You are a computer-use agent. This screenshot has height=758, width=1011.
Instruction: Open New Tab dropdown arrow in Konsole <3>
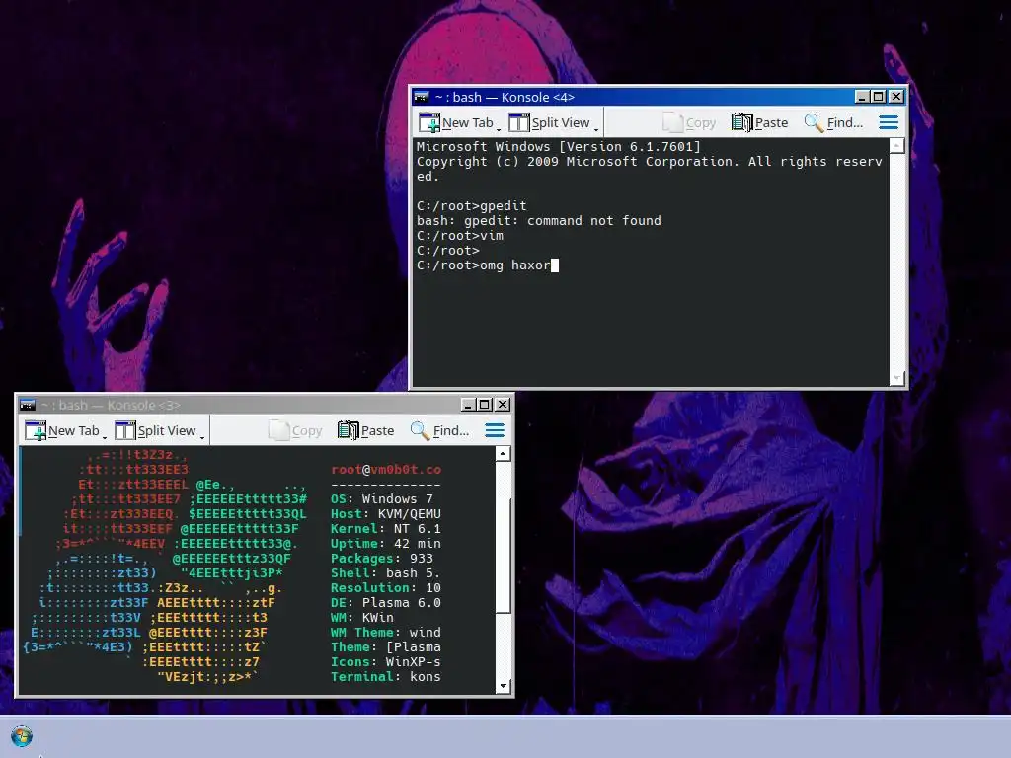[105, 437]
